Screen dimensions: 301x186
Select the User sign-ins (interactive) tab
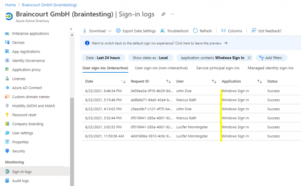(105, 68)
